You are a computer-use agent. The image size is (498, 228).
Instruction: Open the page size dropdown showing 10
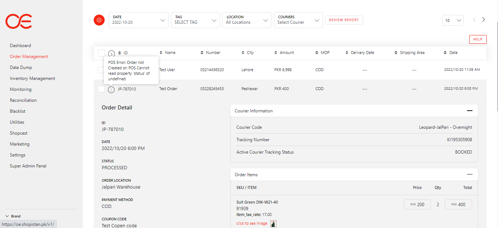pos(453,20)
